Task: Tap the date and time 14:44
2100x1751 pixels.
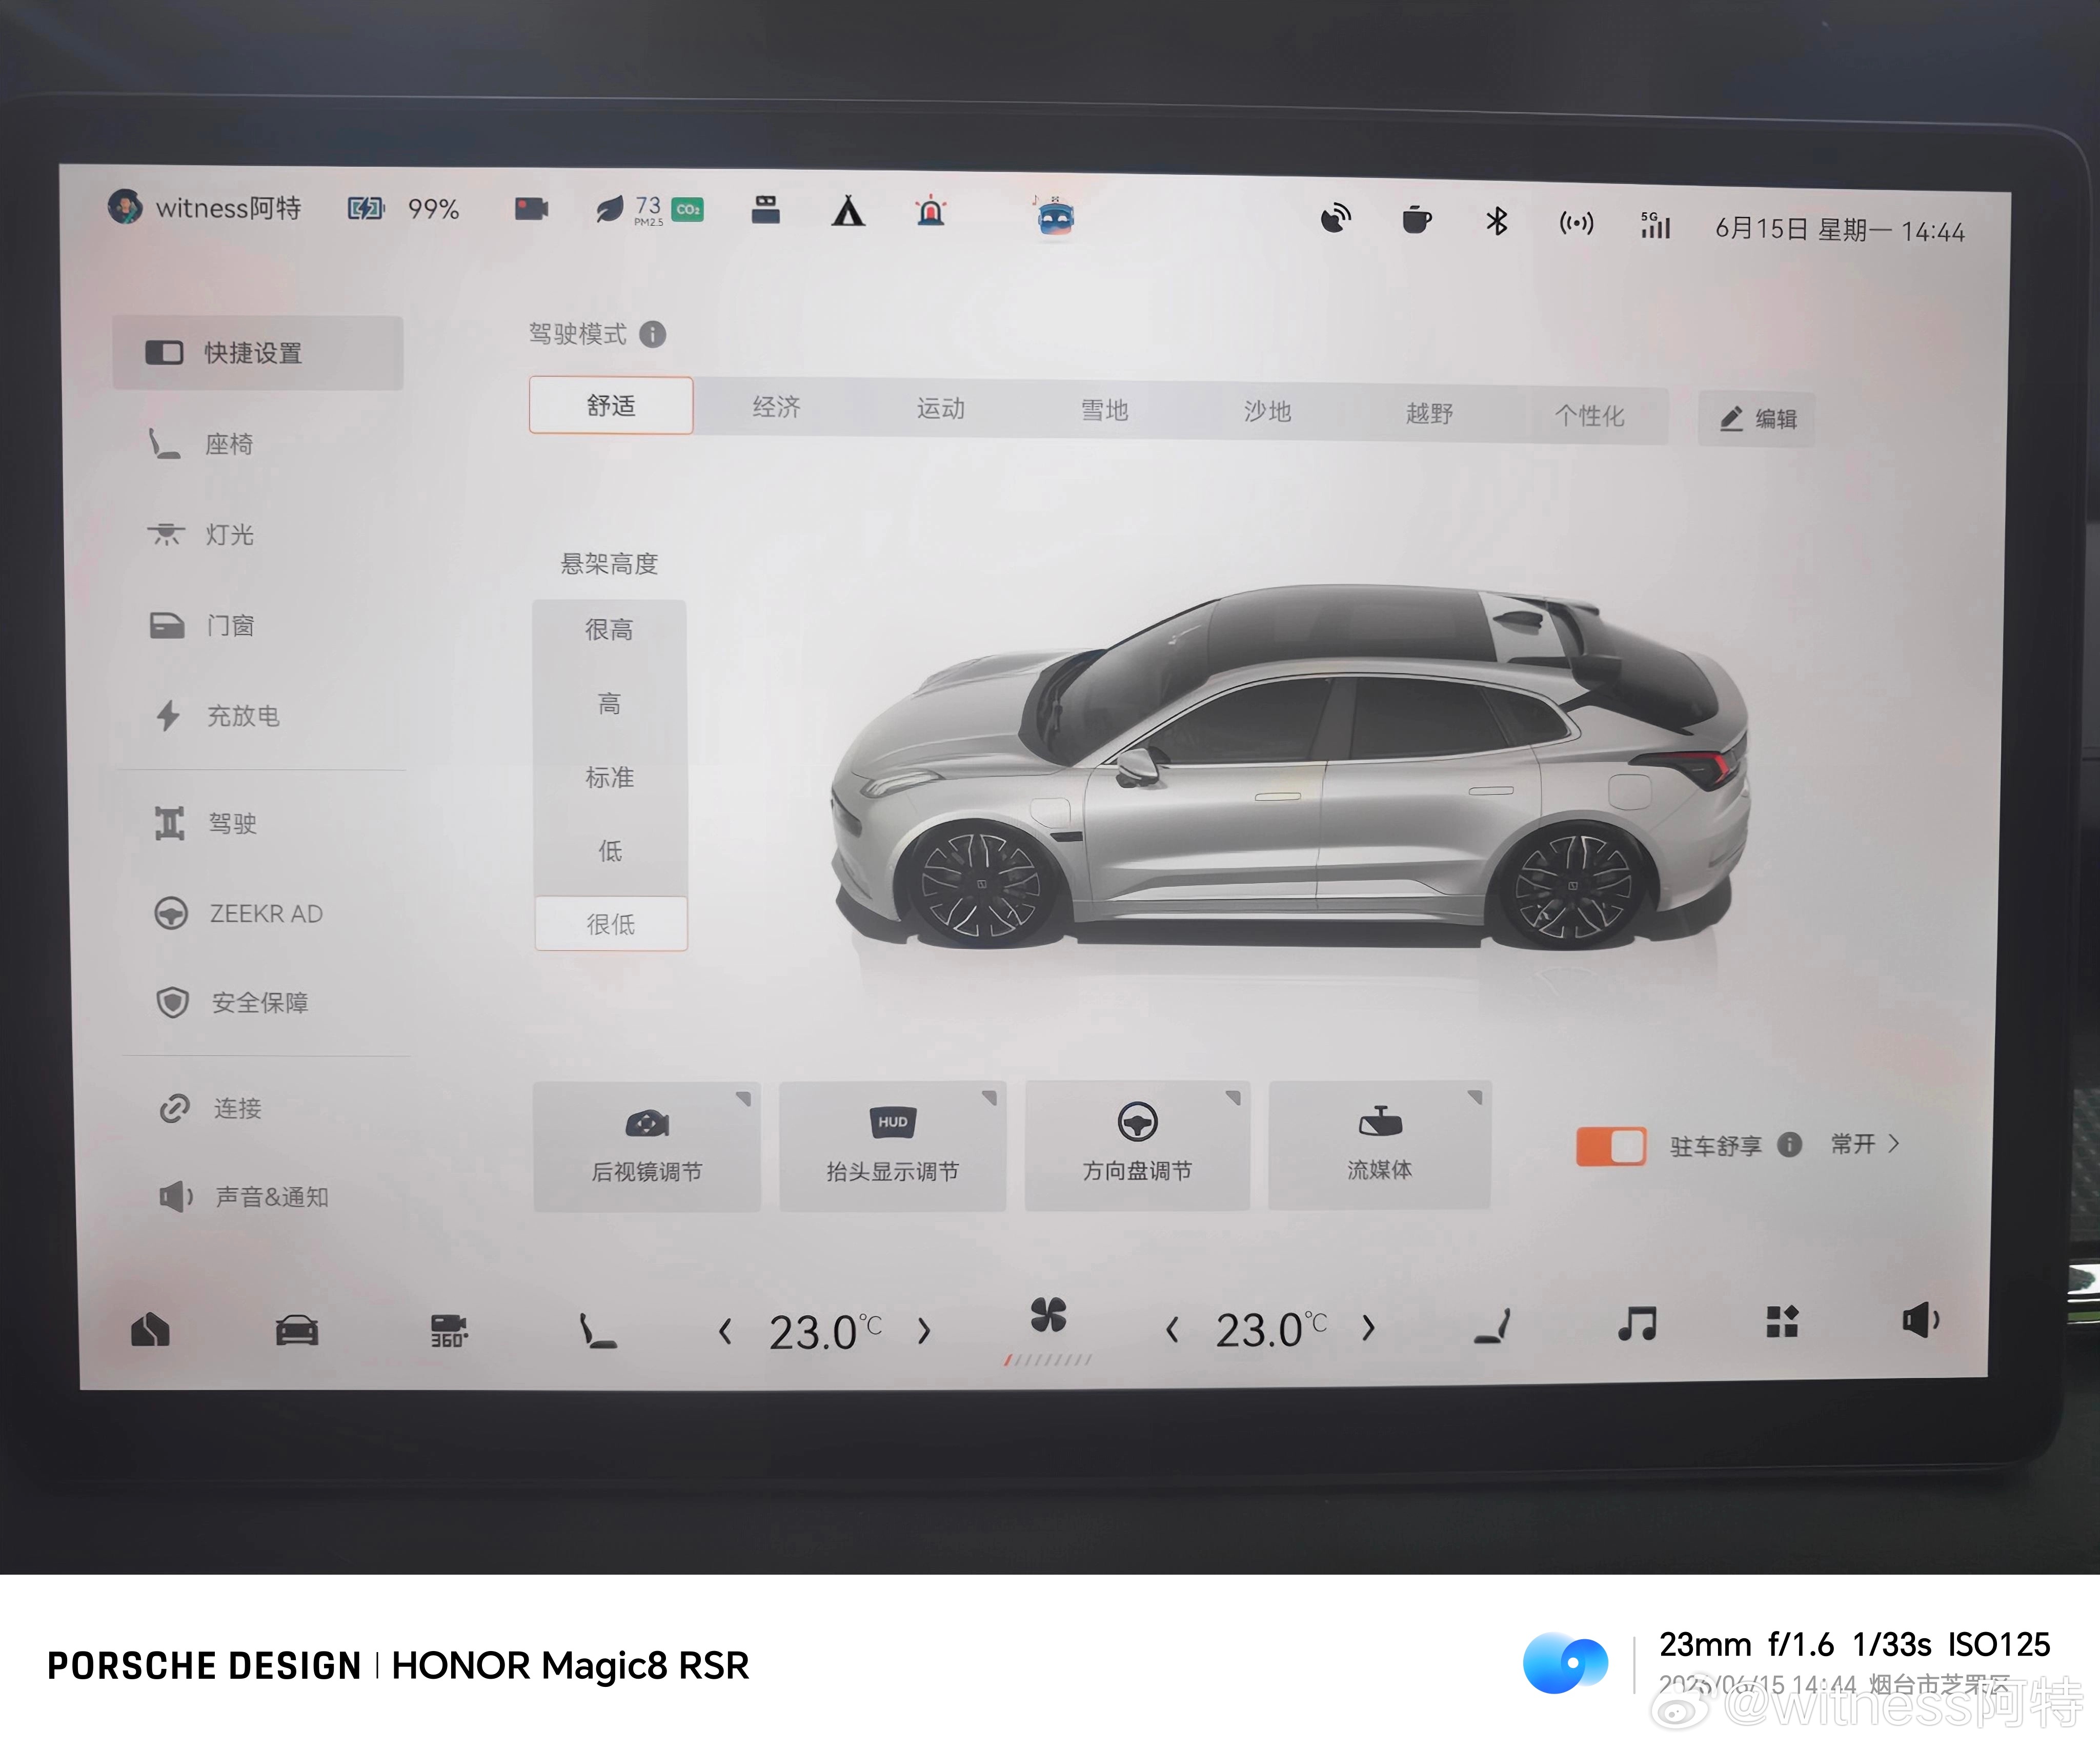Action: click(x=1840, y=230)
